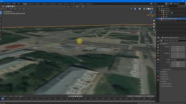Viewport: 186px width, 104px height.
Task: Click the pan view hand icon
Action: [154, 24]
